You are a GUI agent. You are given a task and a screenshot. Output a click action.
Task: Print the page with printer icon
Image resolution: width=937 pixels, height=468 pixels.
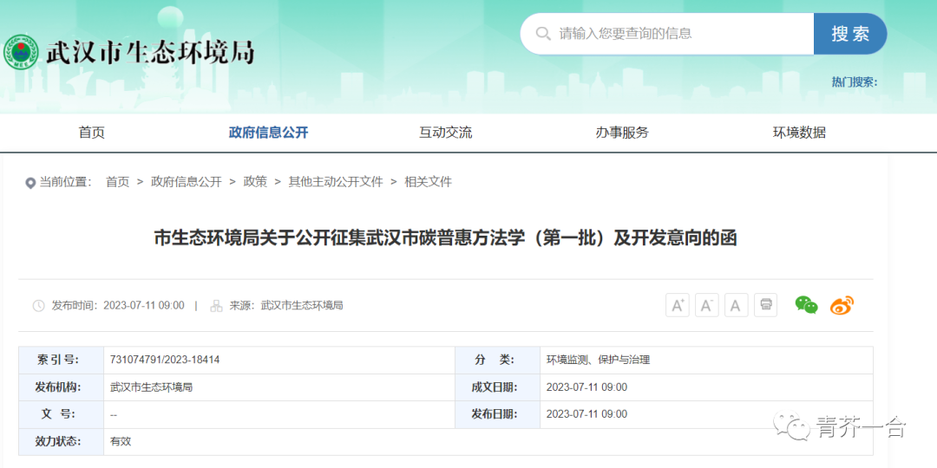(x=765, y=305)
